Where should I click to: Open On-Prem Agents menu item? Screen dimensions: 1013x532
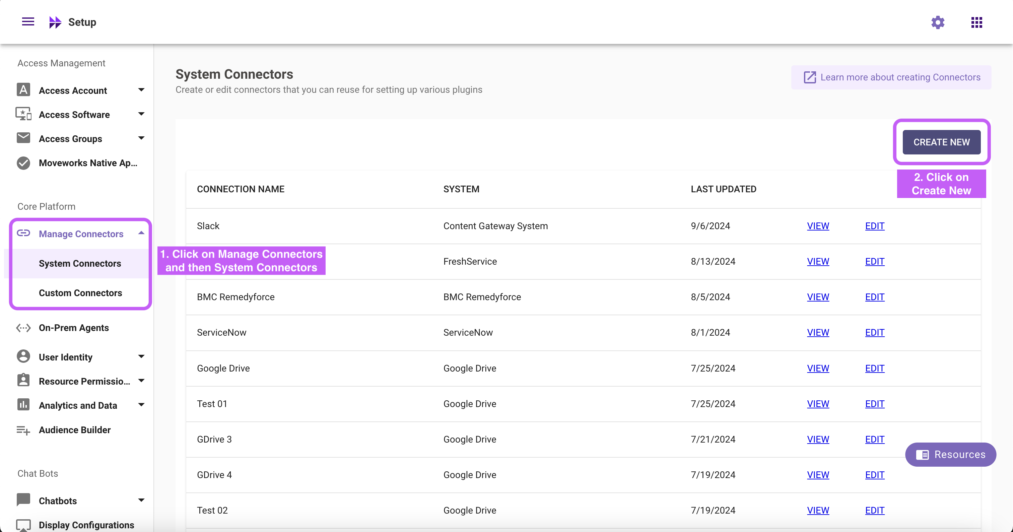coord(74,328)
